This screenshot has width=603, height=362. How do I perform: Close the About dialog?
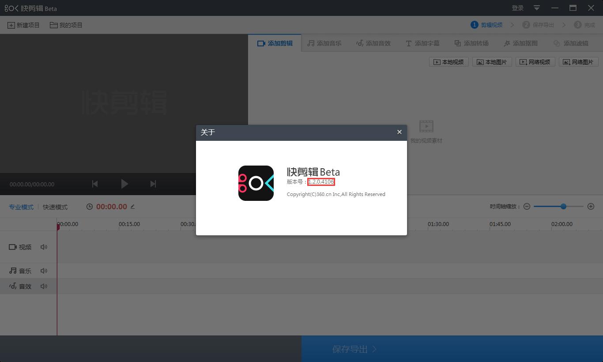point(399,132)
